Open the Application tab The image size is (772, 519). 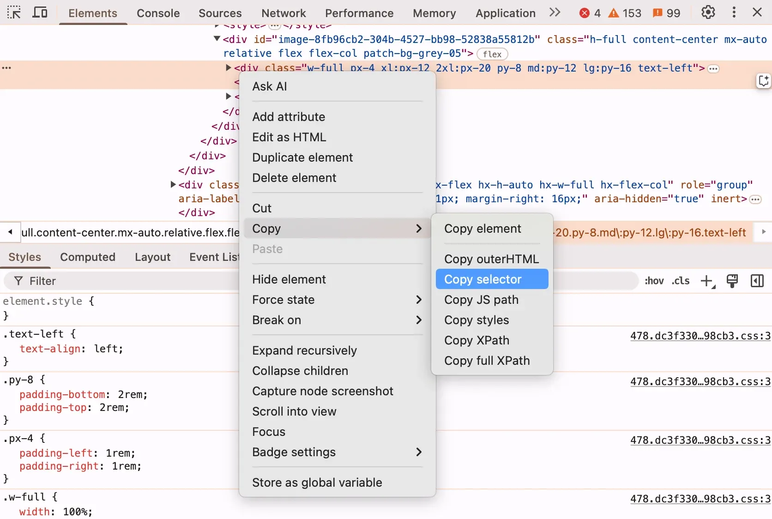(x=506, y=13)
